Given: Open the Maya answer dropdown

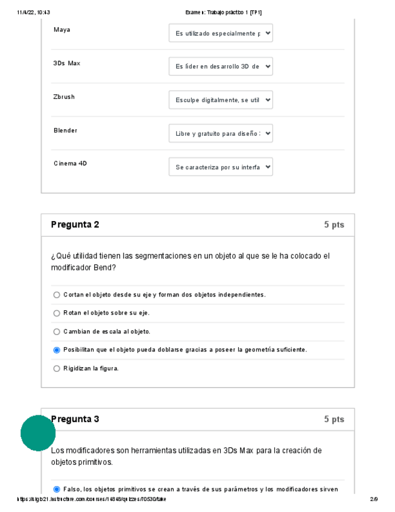Looking at the screenshot, I should [221, 33].
